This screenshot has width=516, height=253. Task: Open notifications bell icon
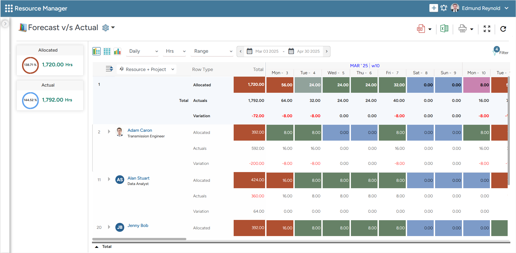[444, 8]
